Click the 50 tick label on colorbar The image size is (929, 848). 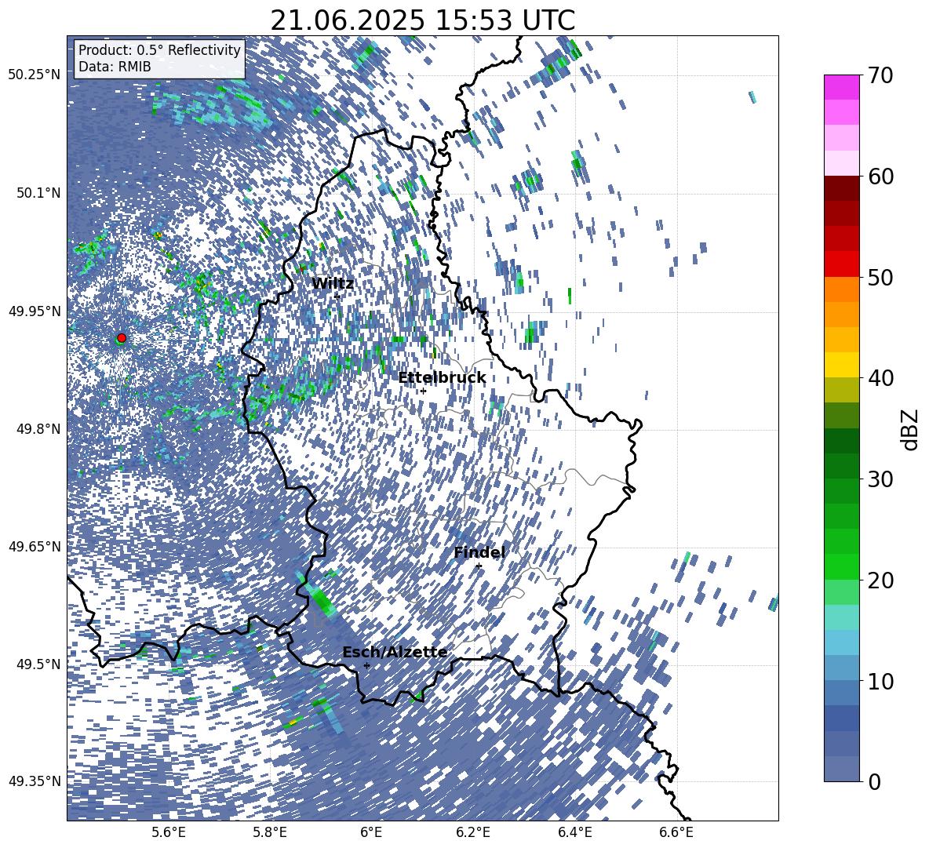(x=880, y=277)
